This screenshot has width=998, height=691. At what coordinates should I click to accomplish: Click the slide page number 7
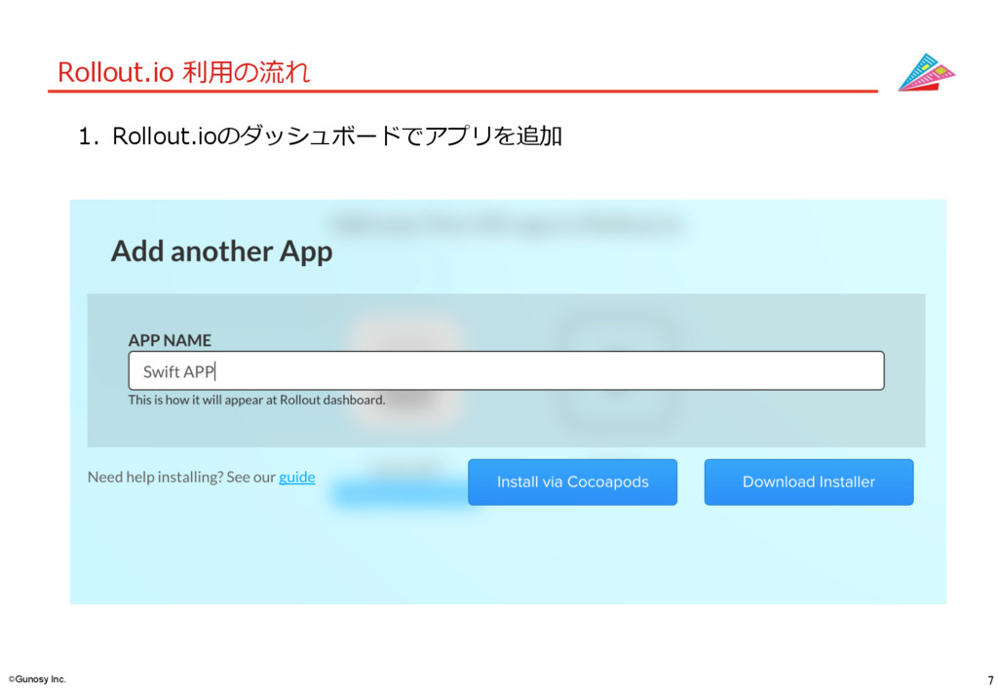point(990,680)
